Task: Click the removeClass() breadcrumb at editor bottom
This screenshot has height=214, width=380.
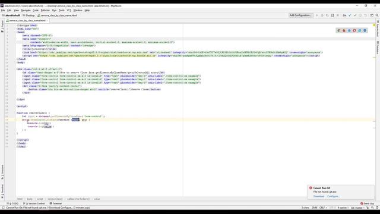Action: (x=55, y=199)
